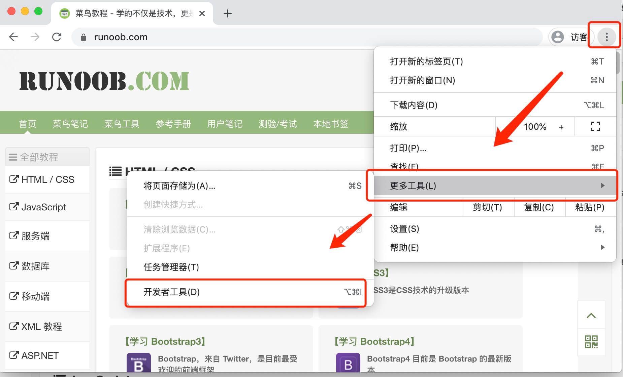Image resolution: width=623 pixels, height=377 pixels.
Task: Open the Chrome three-dot menu
Action: [x=607, y=37]
